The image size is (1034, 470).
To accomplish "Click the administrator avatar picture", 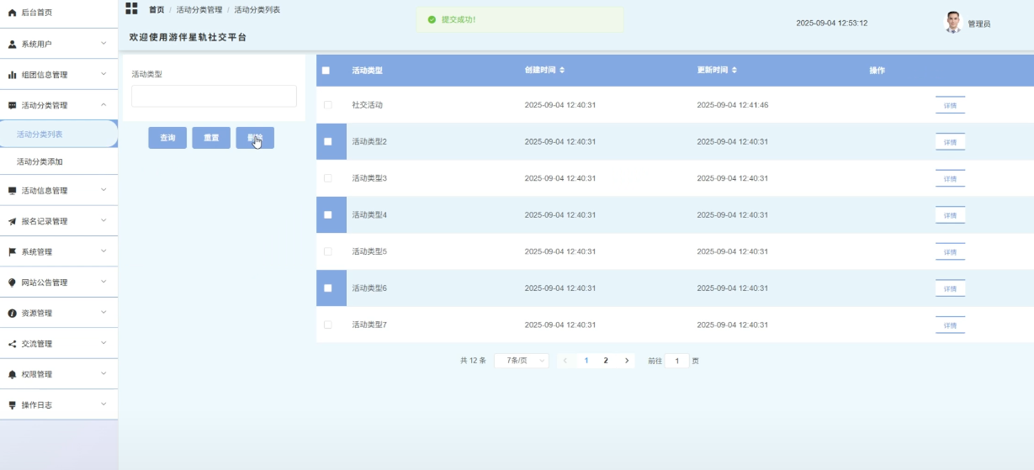I will (x=953, y=23).
